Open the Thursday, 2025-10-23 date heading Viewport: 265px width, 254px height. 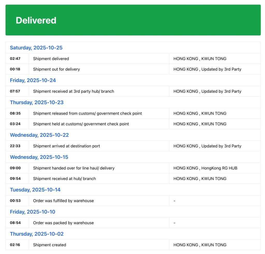click(37, 102)
